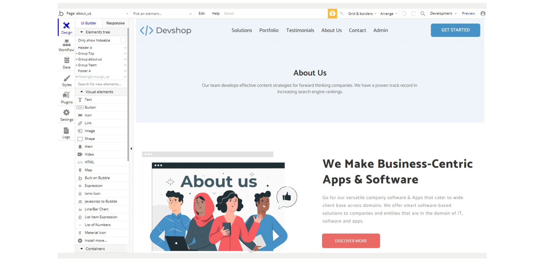Collapse the Elements tree section
Screen dimensions: 545x260
tap(82, 32)
